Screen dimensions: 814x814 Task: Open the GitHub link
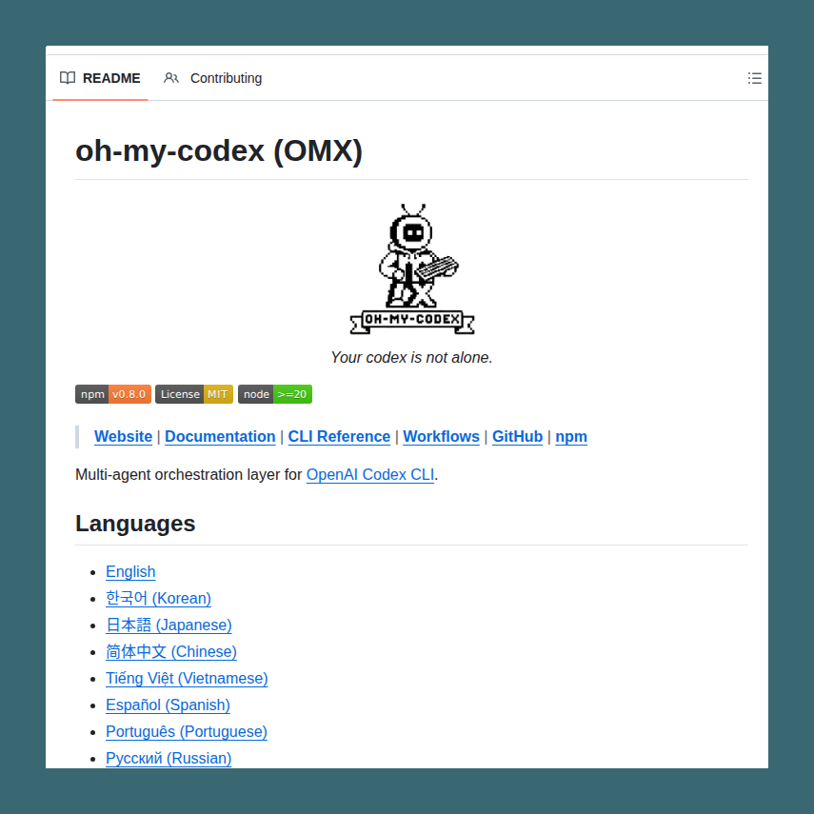click(518, 437)
